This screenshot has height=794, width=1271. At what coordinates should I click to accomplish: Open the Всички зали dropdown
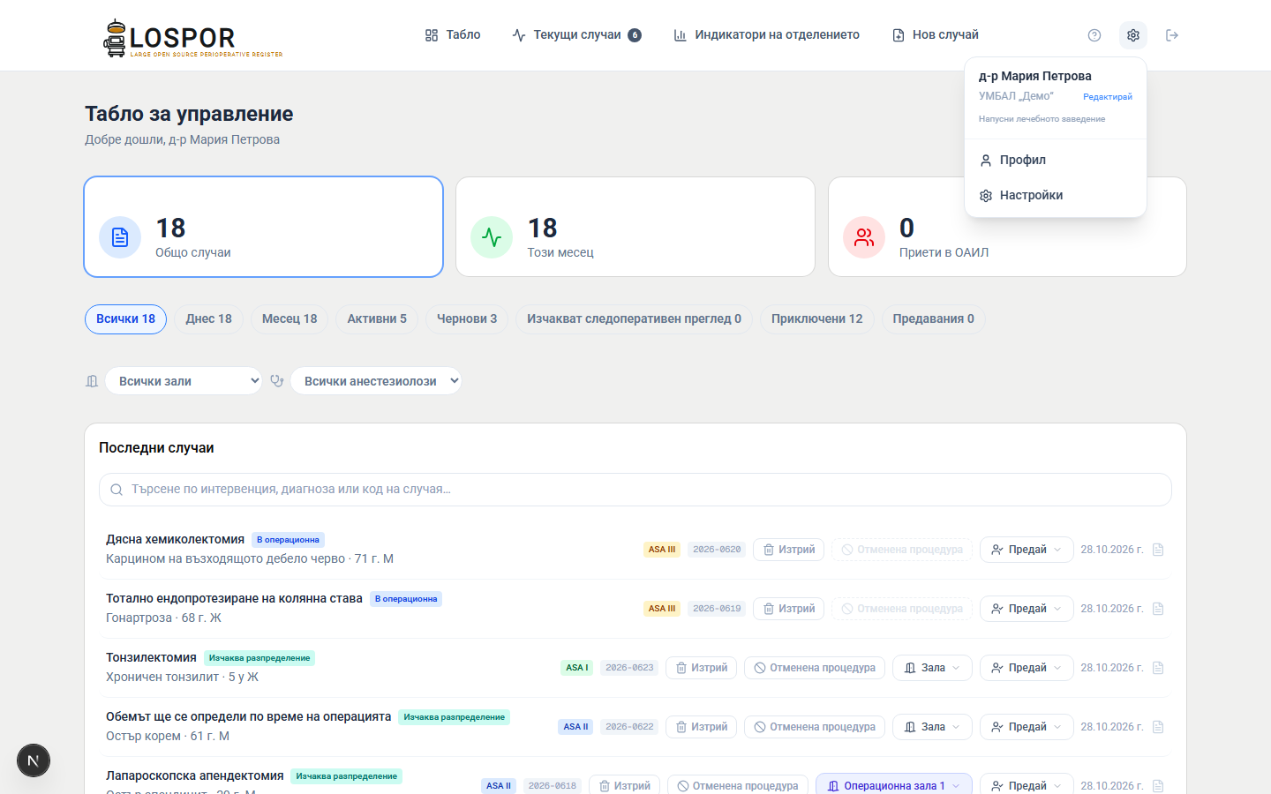pyautogui.click(x=184, y=381)
